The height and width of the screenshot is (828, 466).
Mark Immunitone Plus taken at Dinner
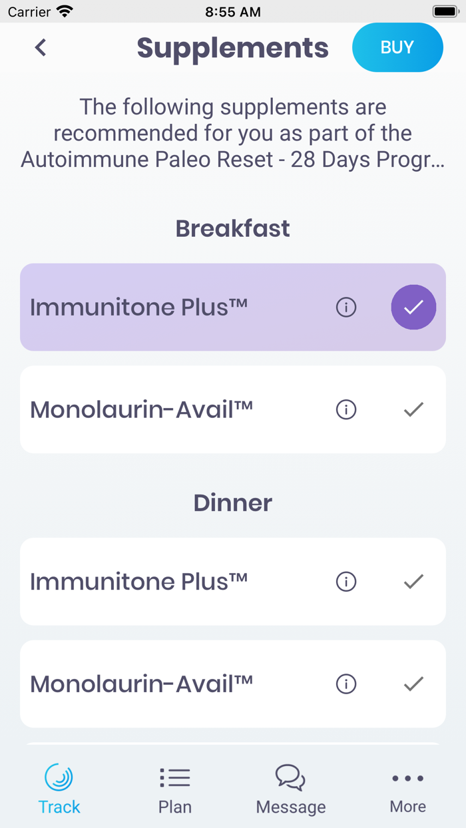(x=413, y=582)
